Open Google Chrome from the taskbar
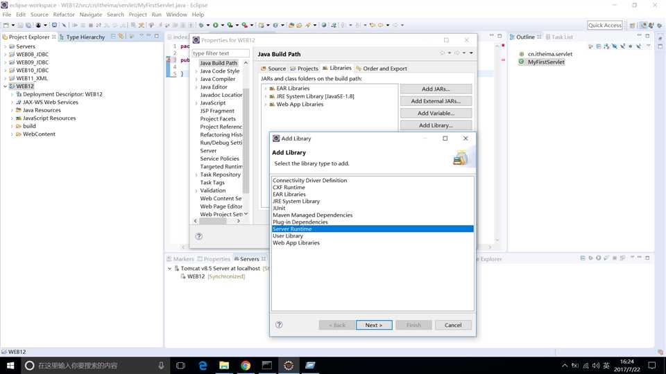Screen dimensions: 666x374 246,365
